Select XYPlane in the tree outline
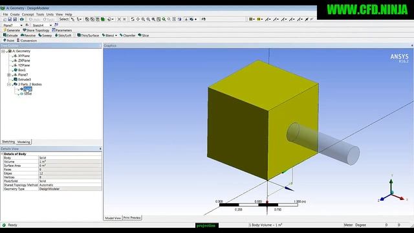The height and width of the screenshot is (233, 414). click(x=24, y=56)
